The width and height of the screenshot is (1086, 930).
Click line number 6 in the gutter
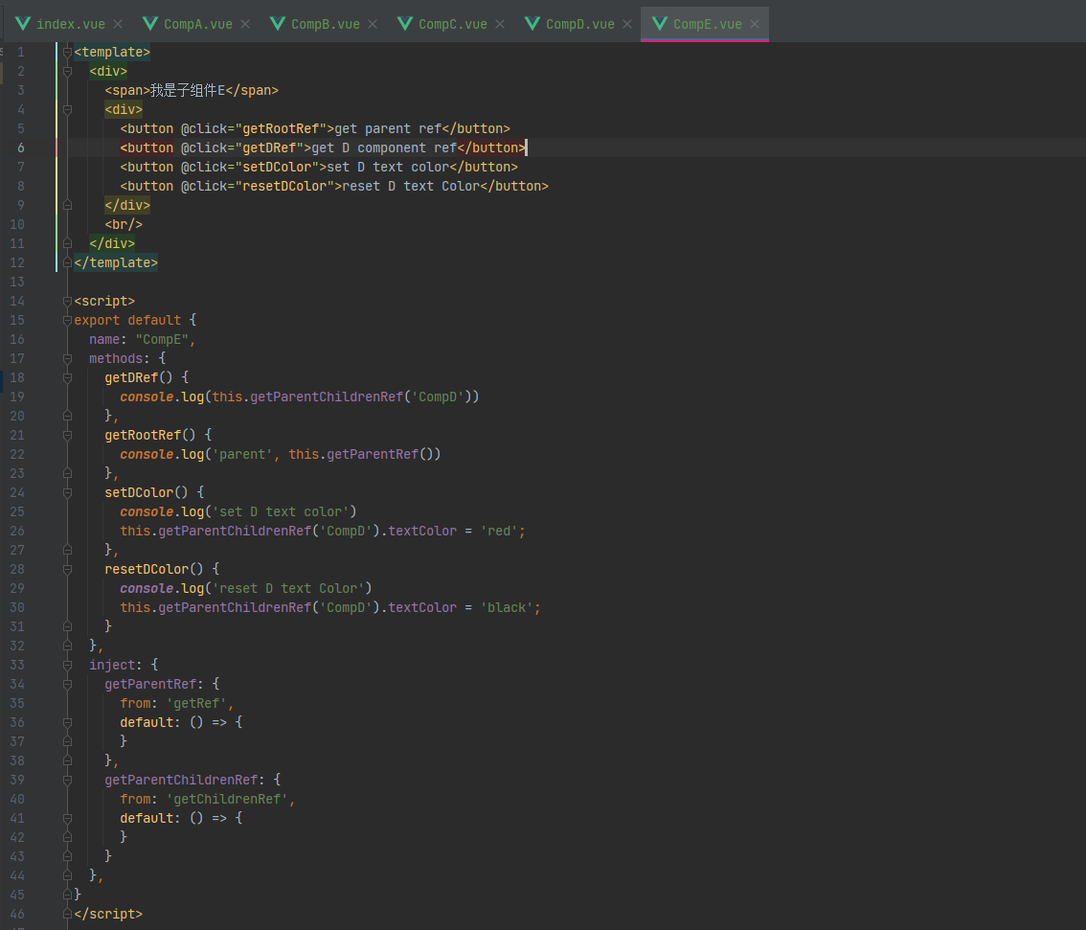tap(21, 147)
